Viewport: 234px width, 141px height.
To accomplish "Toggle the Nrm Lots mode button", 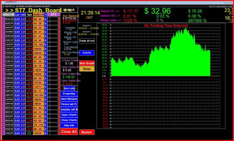I will [69, 88].
